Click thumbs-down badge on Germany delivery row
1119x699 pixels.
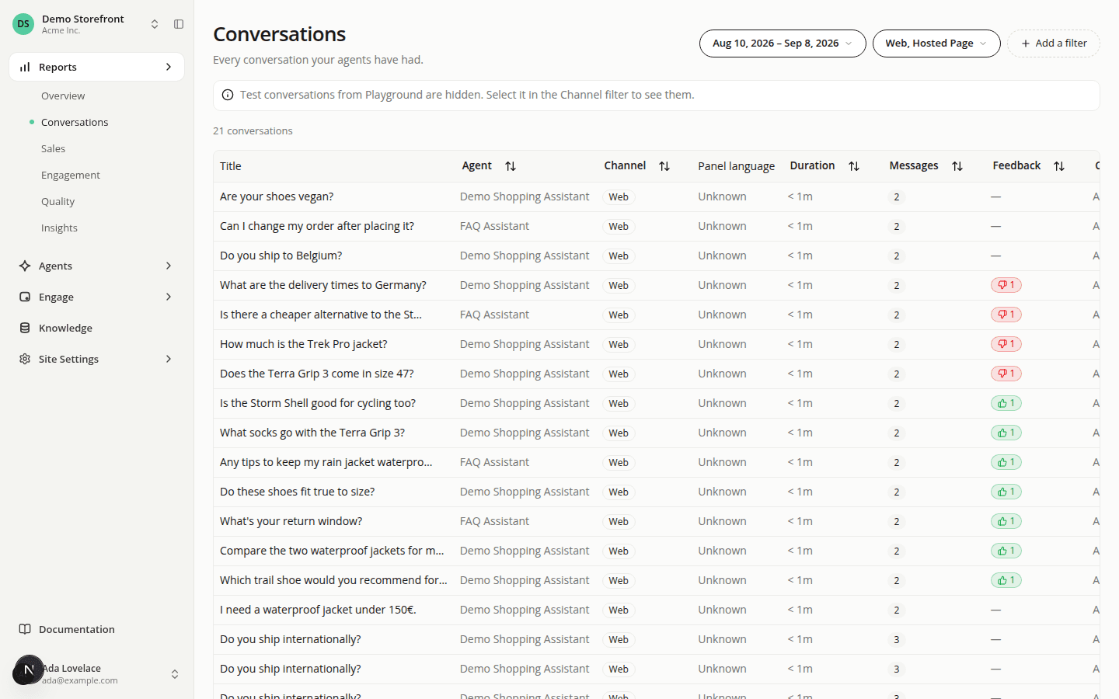click(1006, 285)
